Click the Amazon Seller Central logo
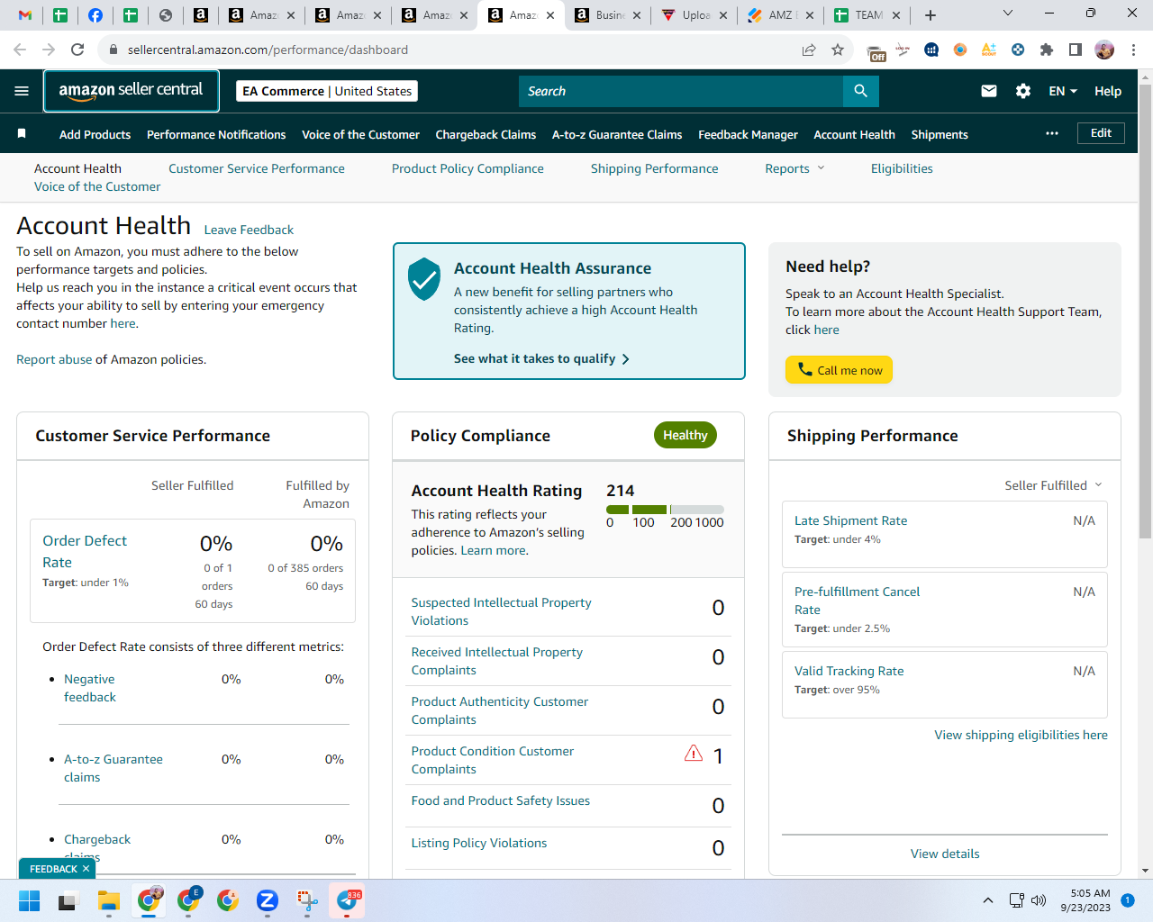 click(x=132, y=91)
